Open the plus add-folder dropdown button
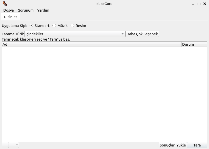The width and height of the screenshot is (209, 149). tap(14, 145)
